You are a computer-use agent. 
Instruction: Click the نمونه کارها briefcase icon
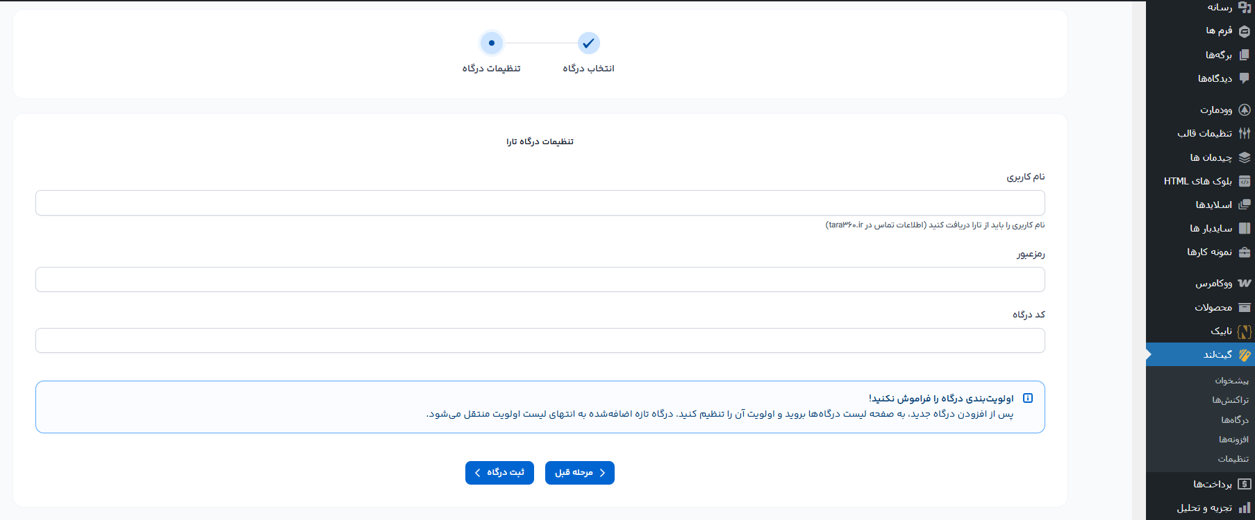tap(1245, 252)
